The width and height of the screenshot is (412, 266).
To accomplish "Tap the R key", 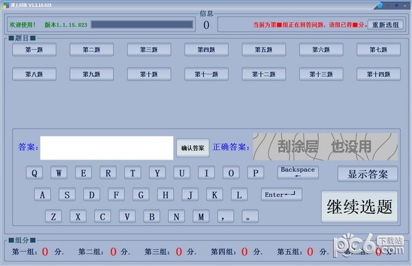I will pyautogui.click(x=108, y=173).
